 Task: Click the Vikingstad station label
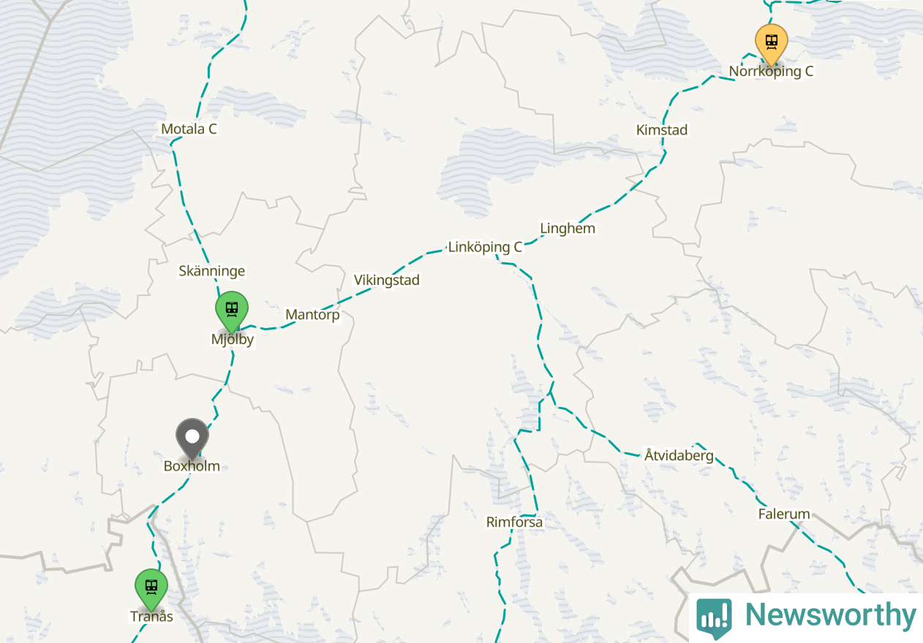pyautogui.click(x=387, y=280)
